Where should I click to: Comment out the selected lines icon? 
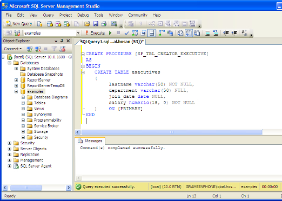(x=207, y=33)
